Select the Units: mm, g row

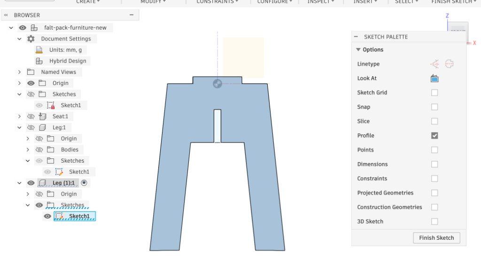[61, 50]
